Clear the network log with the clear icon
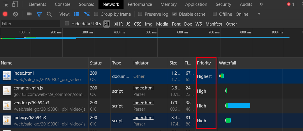This screenshot has height=131, width=303. 15,14
